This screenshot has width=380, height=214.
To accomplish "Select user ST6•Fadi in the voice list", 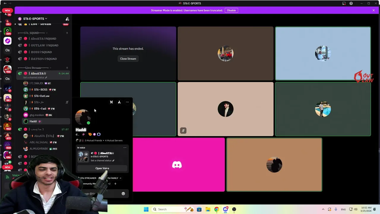I will pyautogui.click(x=46, y=108).
